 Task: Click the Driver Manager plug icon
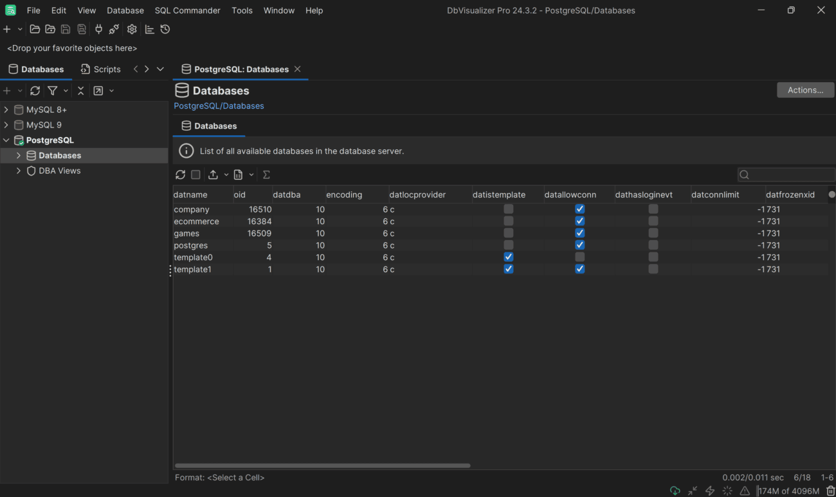coord(98,29)
